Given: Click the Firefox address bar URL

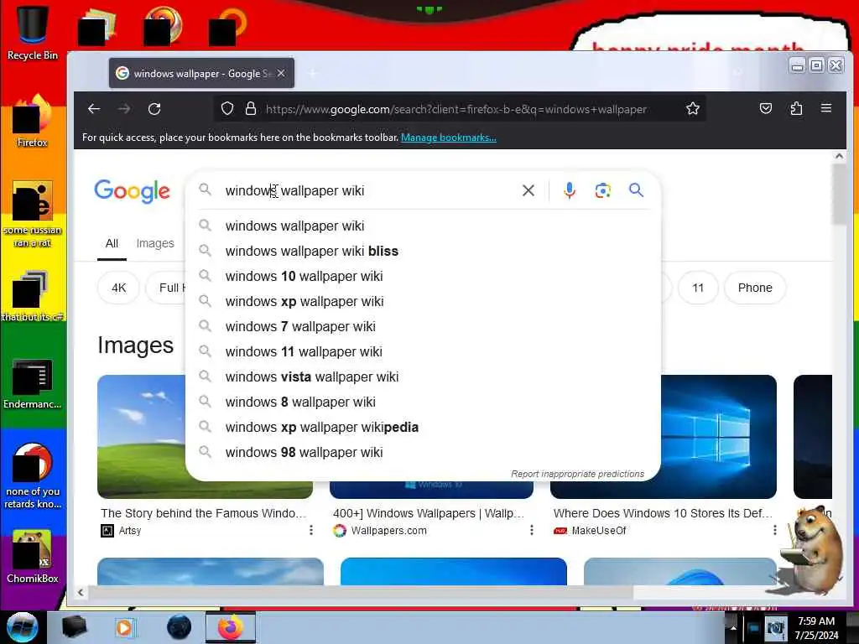Looking at the screenshot, I should (456, 109).
